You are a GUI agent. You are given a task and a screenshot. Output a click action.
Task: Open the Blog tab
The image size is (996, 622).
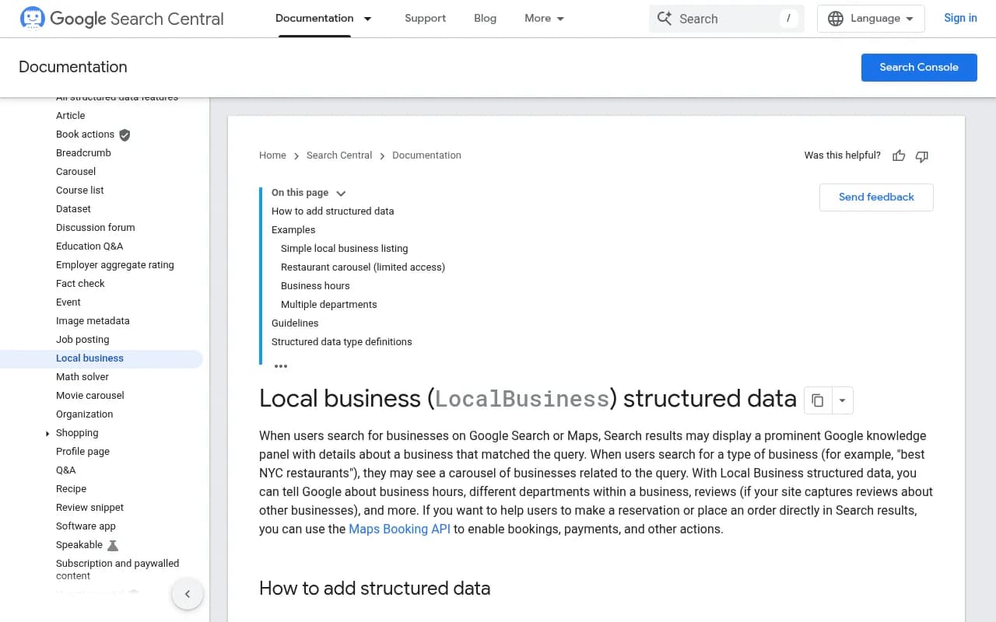click(x=485, y=19)
